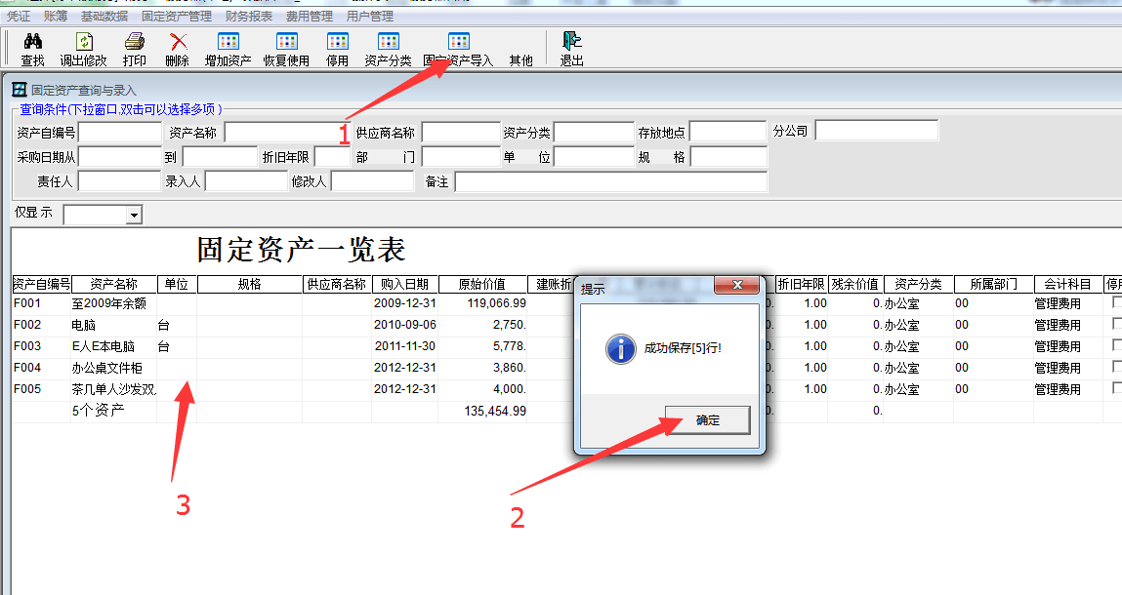This screenshot has height=595, width=1122.
Task: Open 固定资产导入 from the toolbar
Action: [x=458, y=42]
